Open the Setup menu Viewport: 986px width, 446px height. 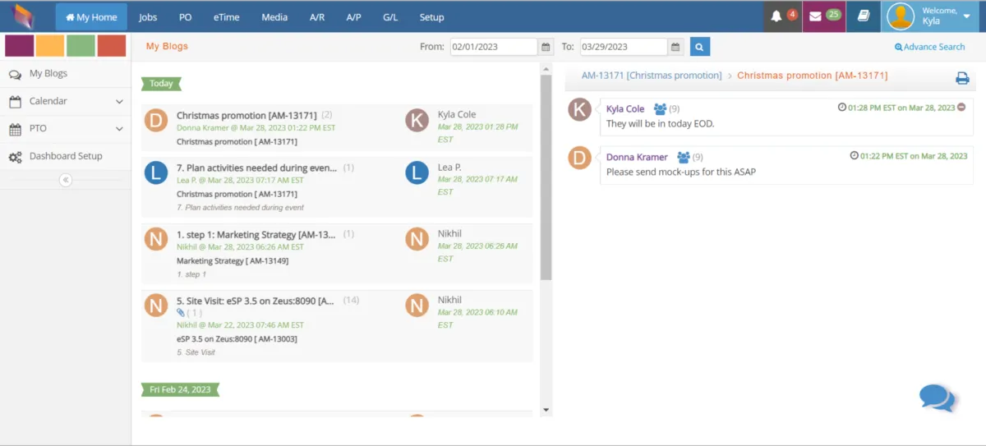[x=431, y=17]
